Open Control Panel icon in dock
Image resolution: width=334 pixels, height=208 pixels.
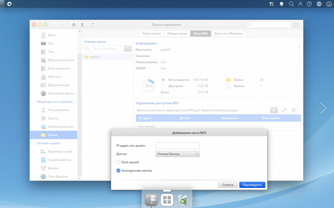coord(151,200)
